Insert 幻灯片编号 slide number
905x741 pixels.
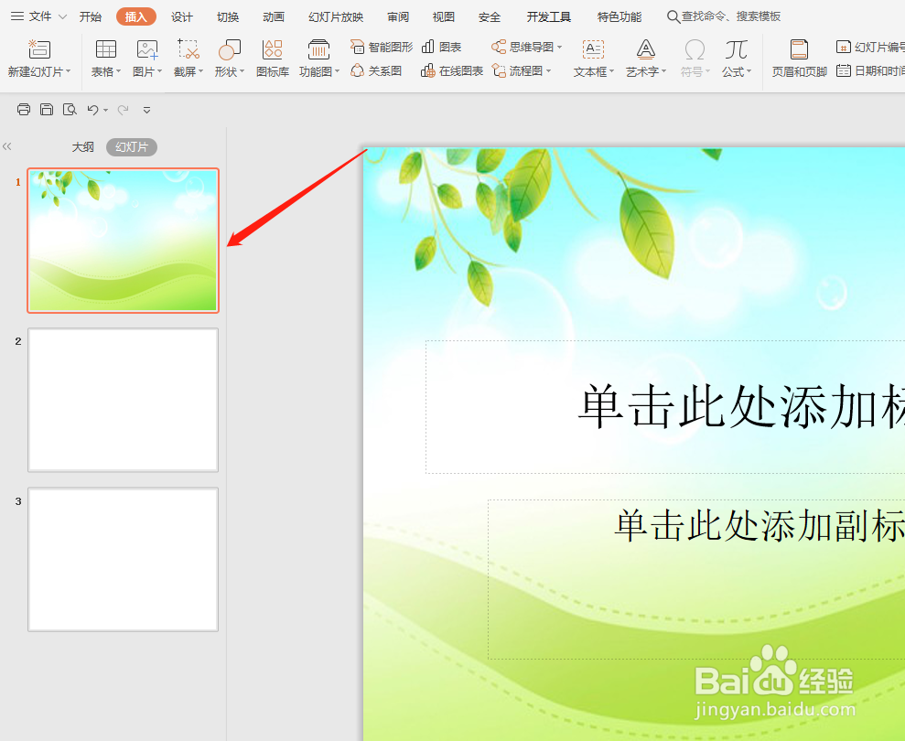click(x=870, y=47)
